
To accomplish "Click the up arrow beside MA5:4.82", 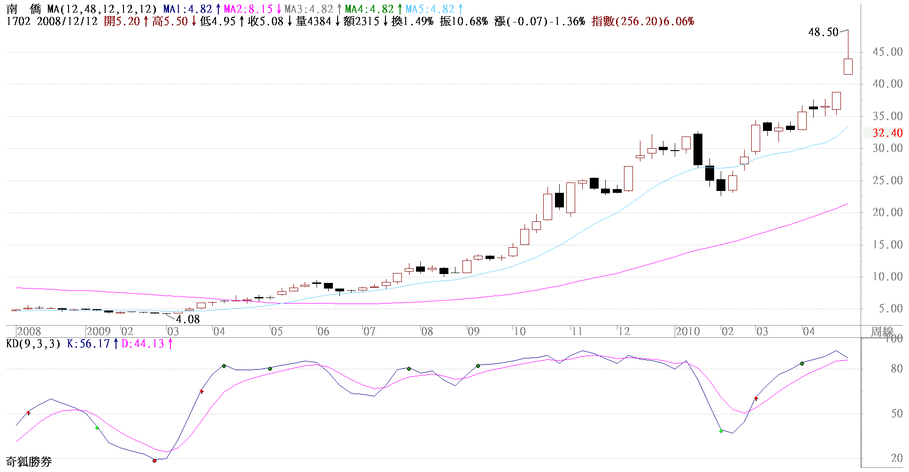I will (461, 9).
